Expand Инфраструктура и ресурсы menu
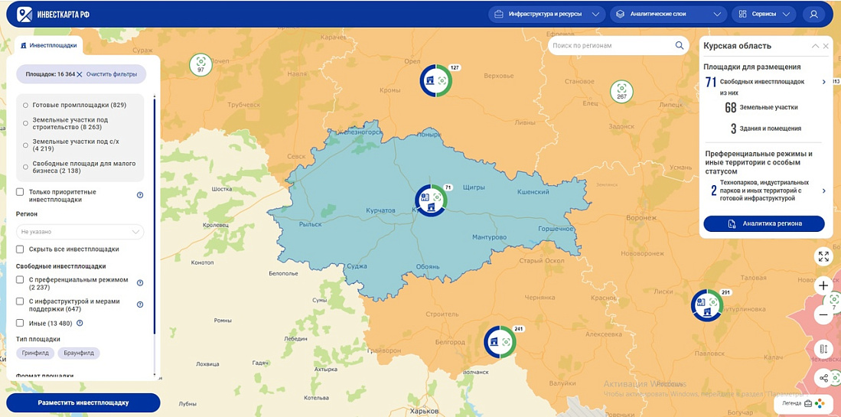The image size is (841, 417). click(546, 14)
